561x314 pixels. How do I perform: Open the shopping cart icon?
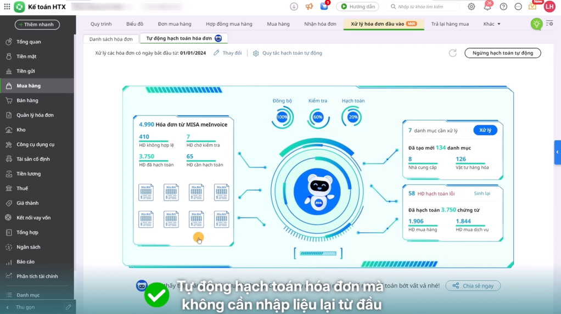pyautogui.click(x=324, y=7)
